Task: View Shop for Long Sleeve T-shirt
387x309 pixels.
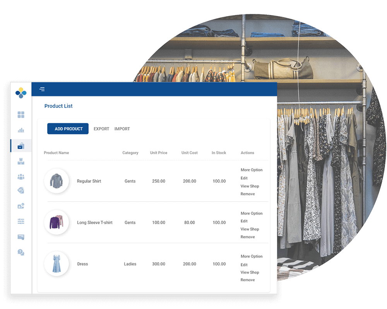Action: [x=250, y=229]
